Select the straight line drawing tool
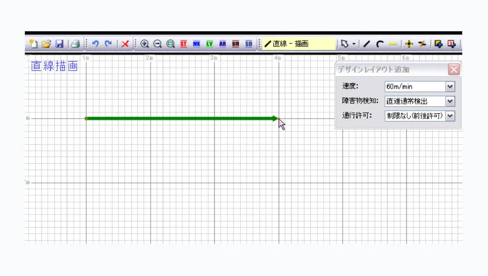The height and width of the screenshot is (276, 488). [366, 44]
